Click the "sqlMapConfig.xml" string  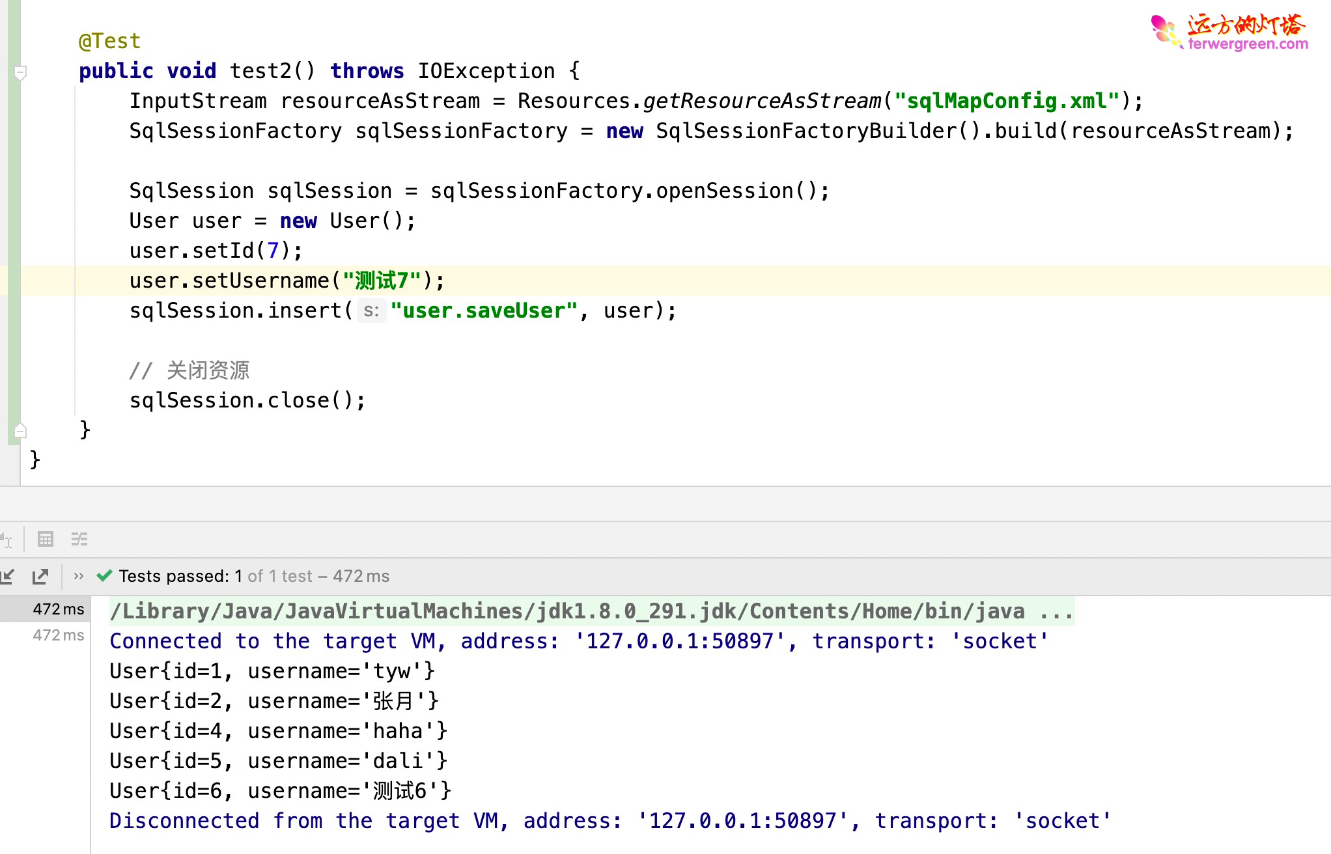coord(1007,101)
